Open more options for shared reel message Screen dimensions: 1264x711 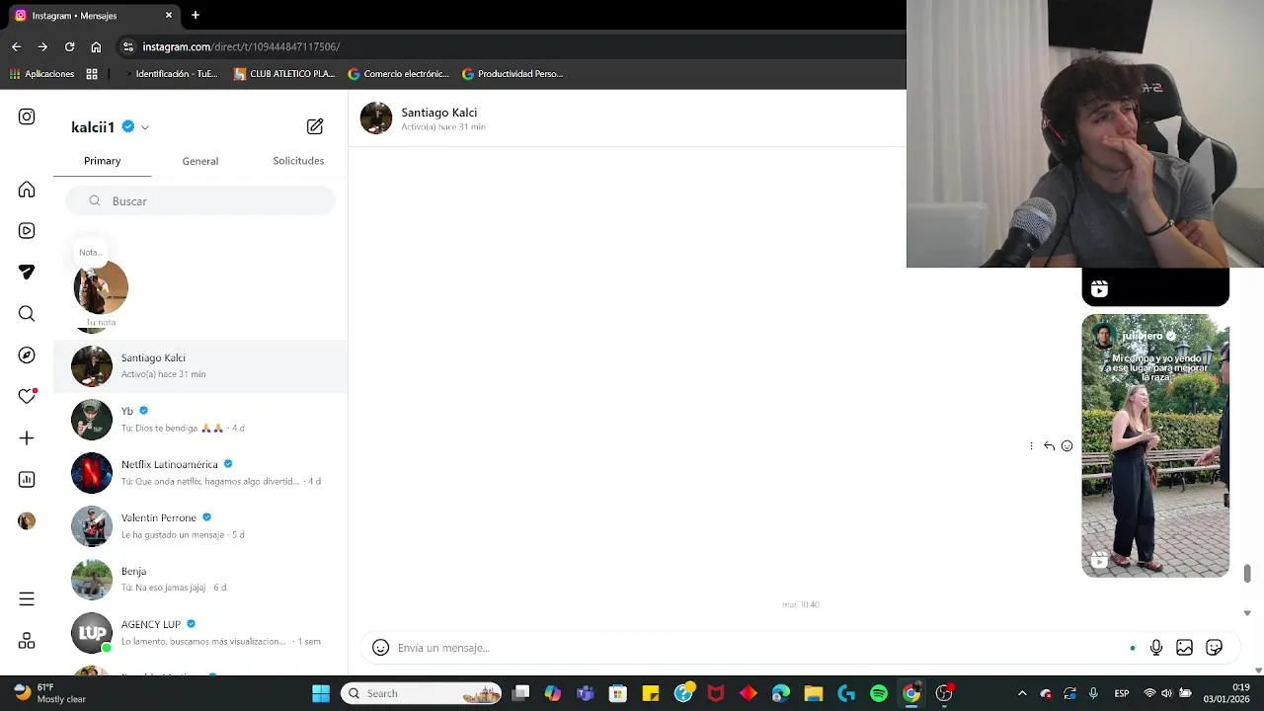click(x=1031, y=446)
